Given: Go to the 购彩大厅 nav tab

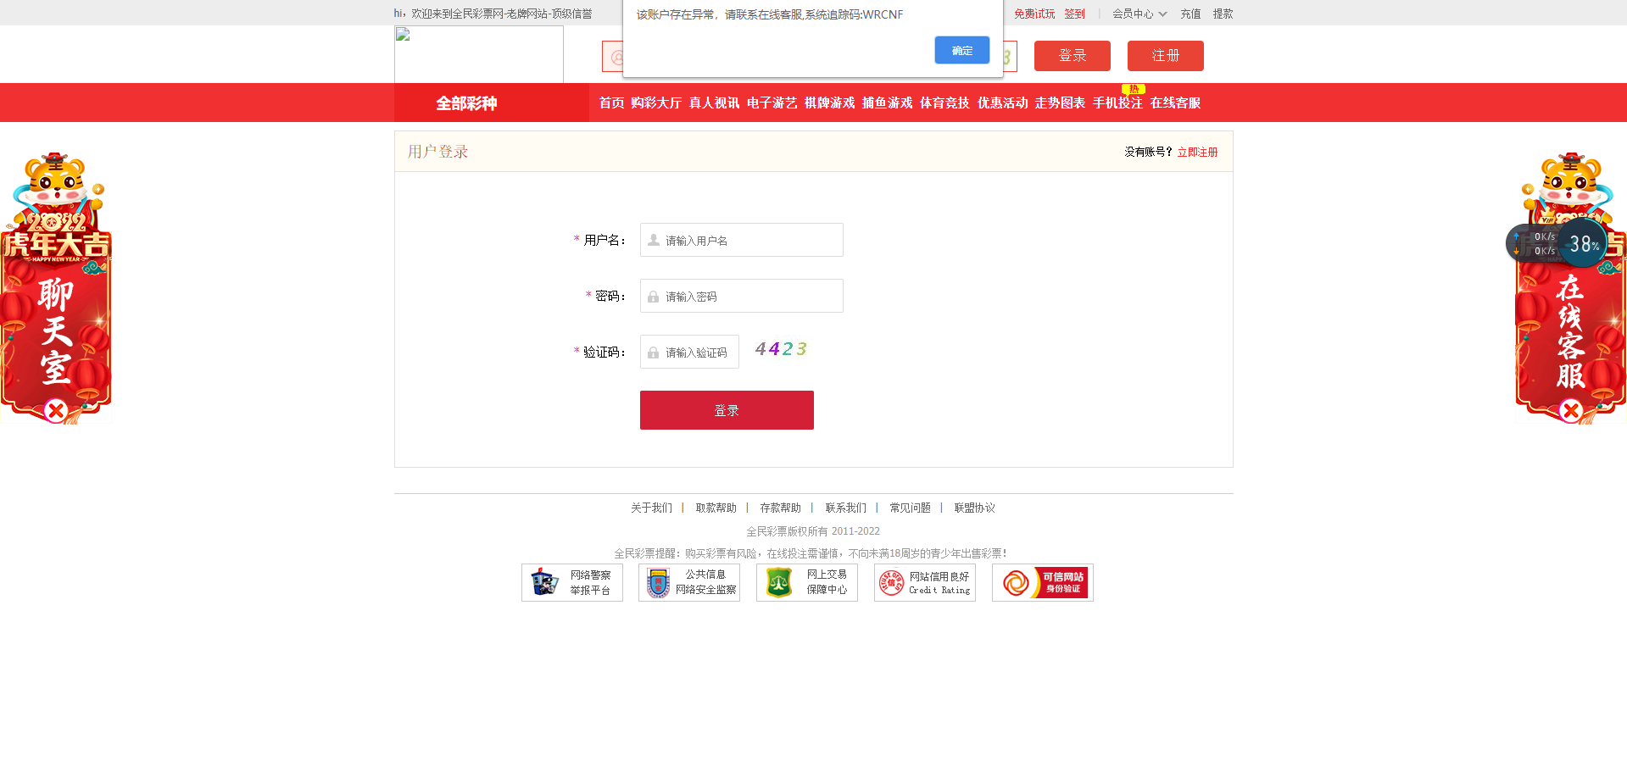Looking at the screenshot, I should [656, 103].
